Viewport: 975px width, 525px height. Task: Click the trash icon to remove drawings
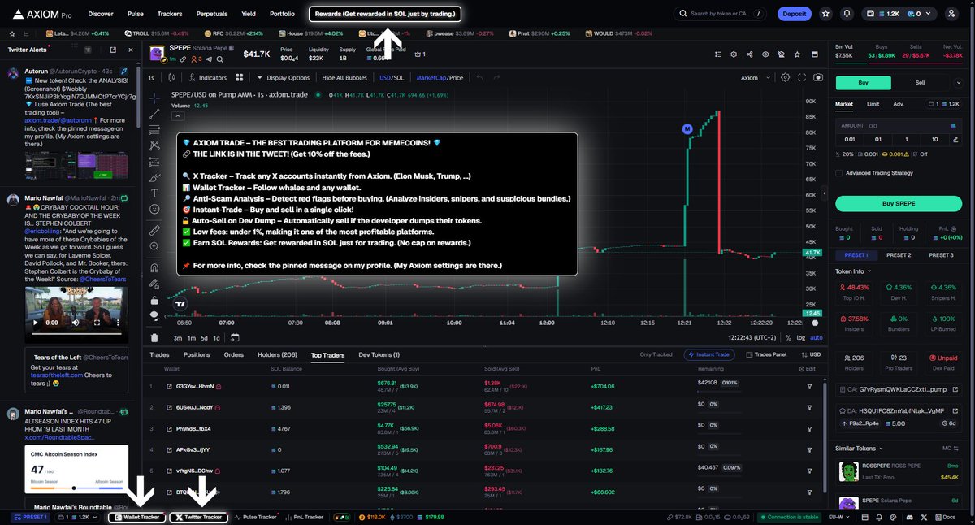(x=154, y=338)
